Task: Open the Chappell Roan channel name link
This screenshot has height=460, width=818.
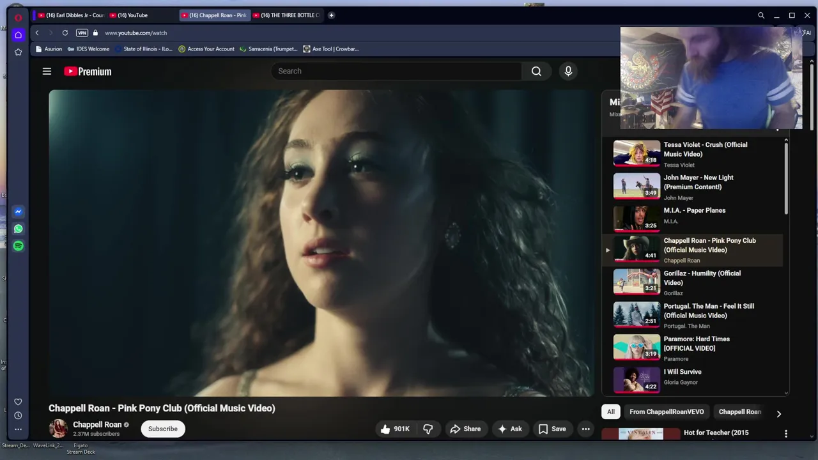Action: click(x=97, y=424)
